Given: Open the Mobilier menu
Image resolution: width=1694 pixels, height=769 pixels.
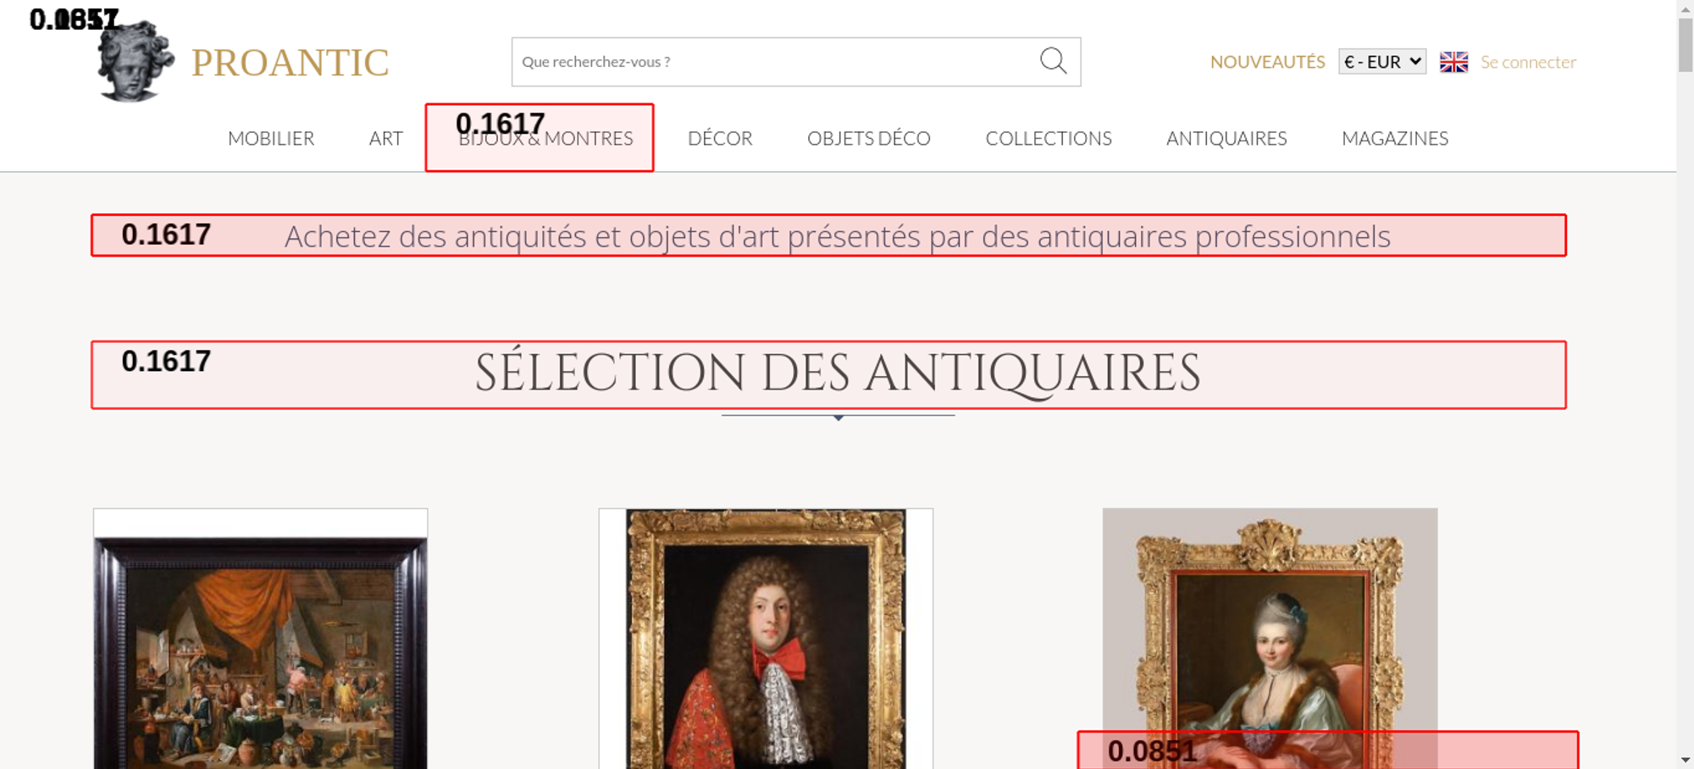Looking at the screenshot, I should 271,138.
